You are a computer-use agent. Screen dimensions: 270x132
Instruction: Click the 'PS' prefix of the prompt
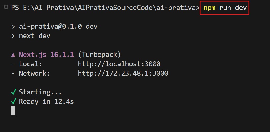pos(15,8)
